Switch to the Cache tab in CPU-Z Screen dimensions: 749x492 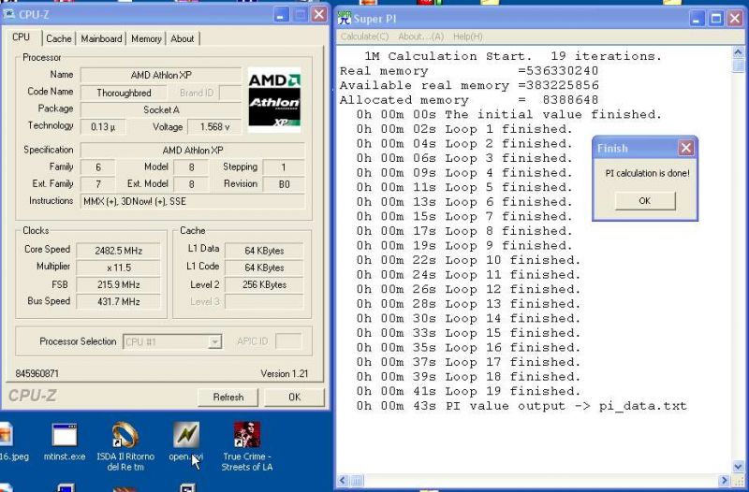(x=59, y=38)
